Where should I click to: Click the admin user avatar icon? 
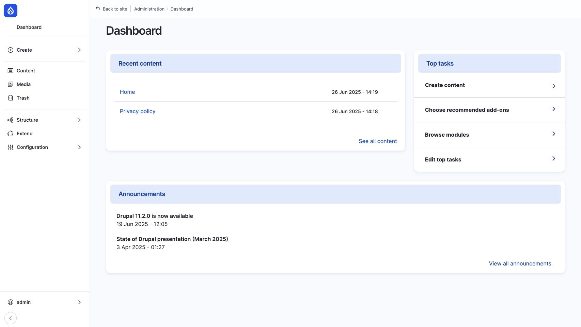click(11, 302)
